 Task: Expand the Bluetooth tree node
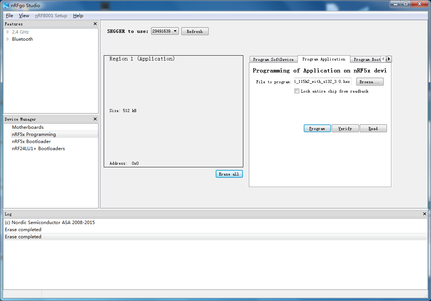[8, 39]
